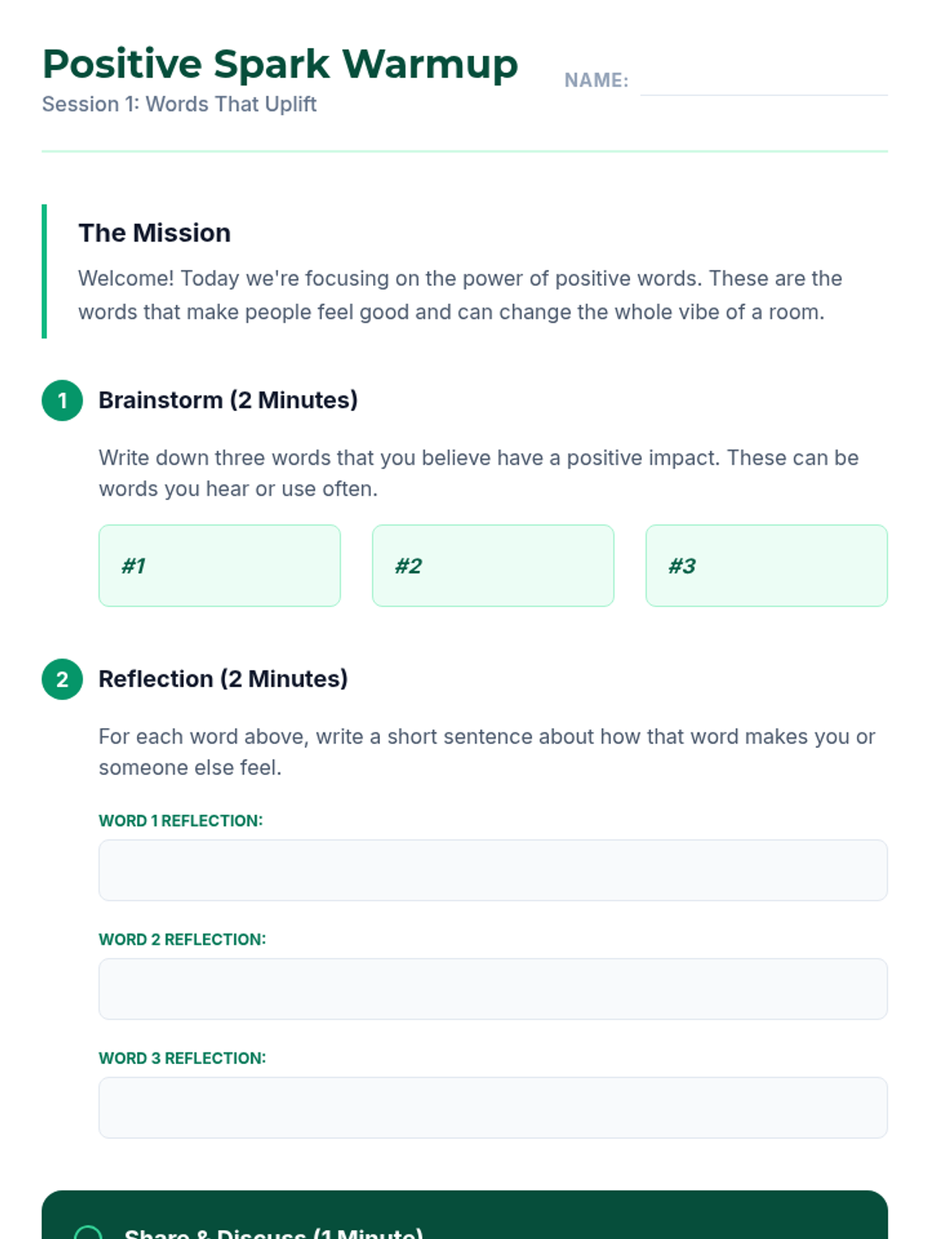Viewport: 929px width, 1239px height.
Task: Focus the Word 1 Reflection text field
Action: (492, 870)
